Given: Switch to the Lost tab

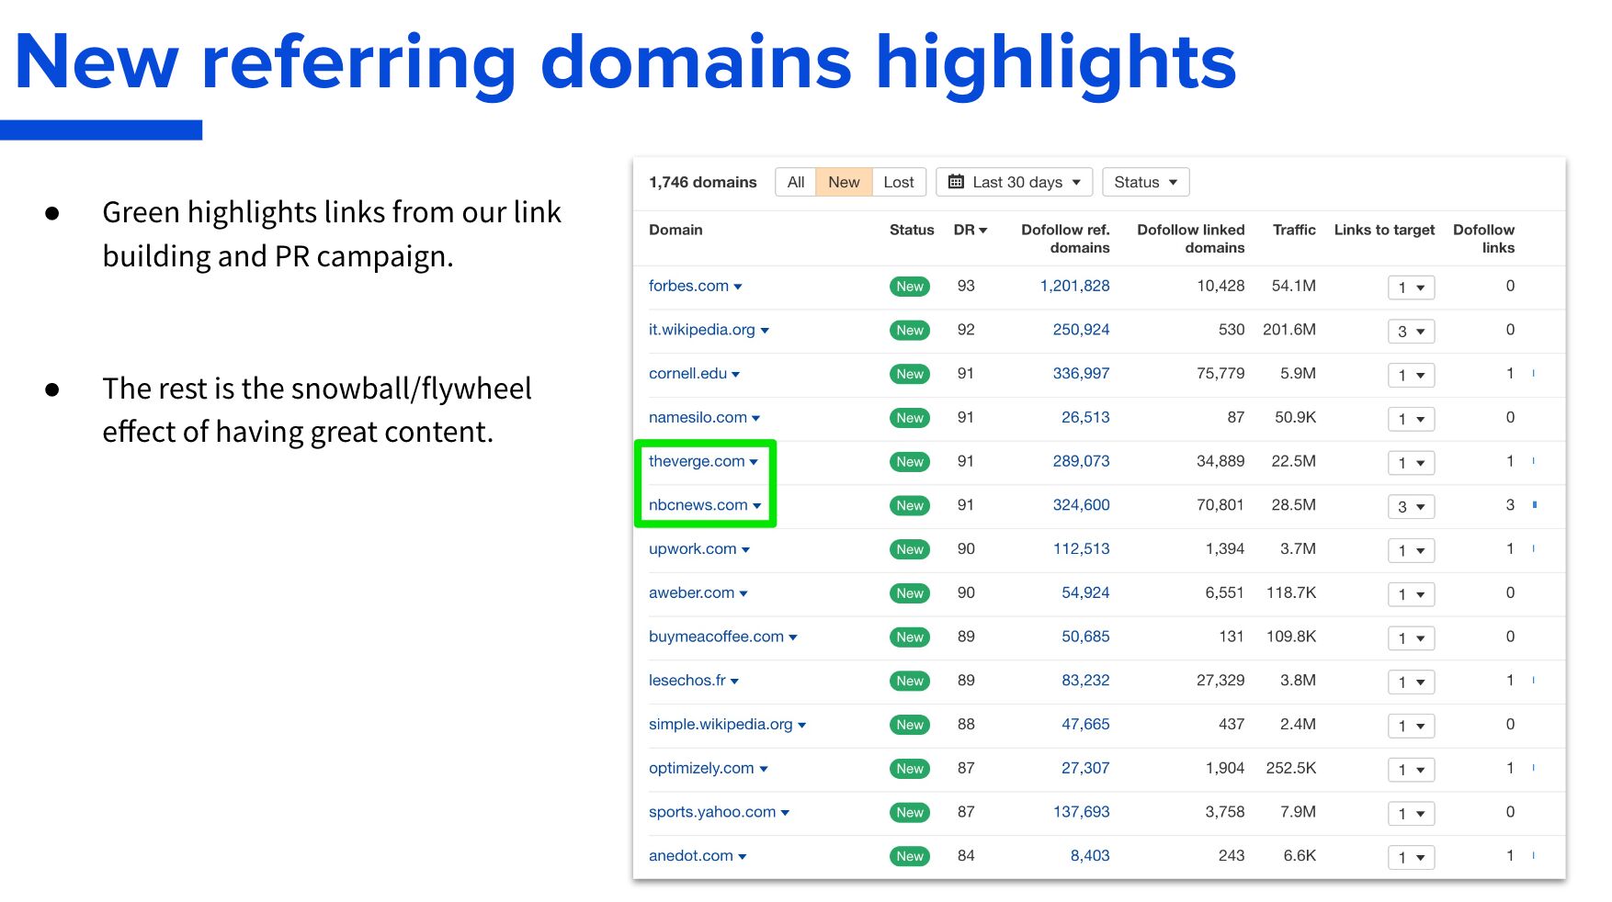Looking at the screenshot, I should click(x=898, y=182).
